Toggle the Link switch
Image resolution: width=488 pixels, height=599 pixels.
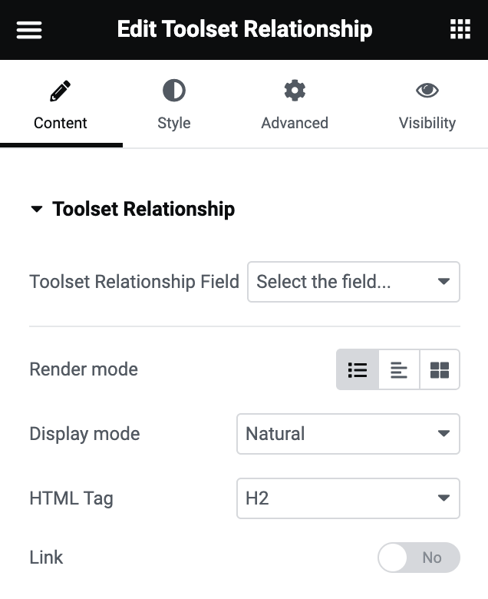(419, 558)
